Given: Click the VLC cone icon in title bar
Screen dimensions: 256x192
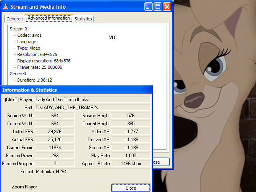Looking at the screenshot, I should click(6, 6).
